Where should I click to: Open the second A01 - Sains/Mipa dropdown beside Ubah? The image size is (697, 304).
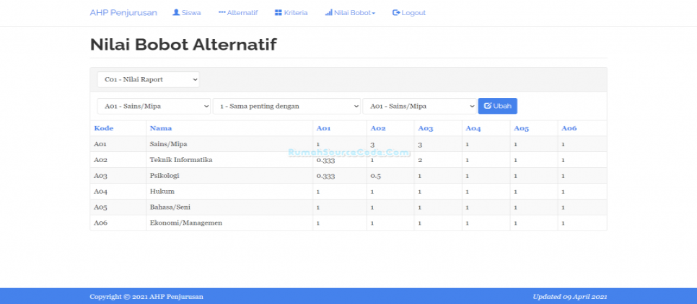[420, 107]
